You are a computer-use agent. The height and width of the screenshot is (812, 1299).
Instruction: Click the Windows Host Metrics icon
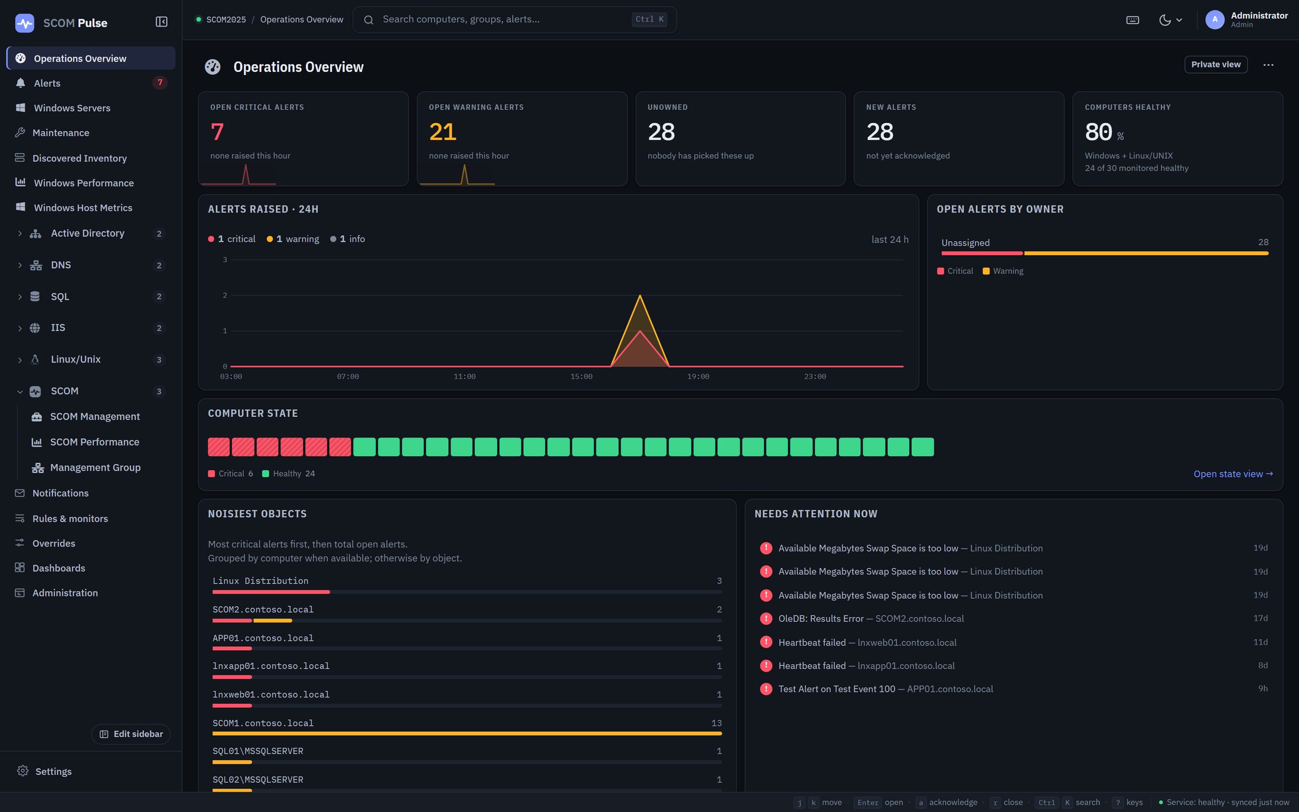[21, 207]
